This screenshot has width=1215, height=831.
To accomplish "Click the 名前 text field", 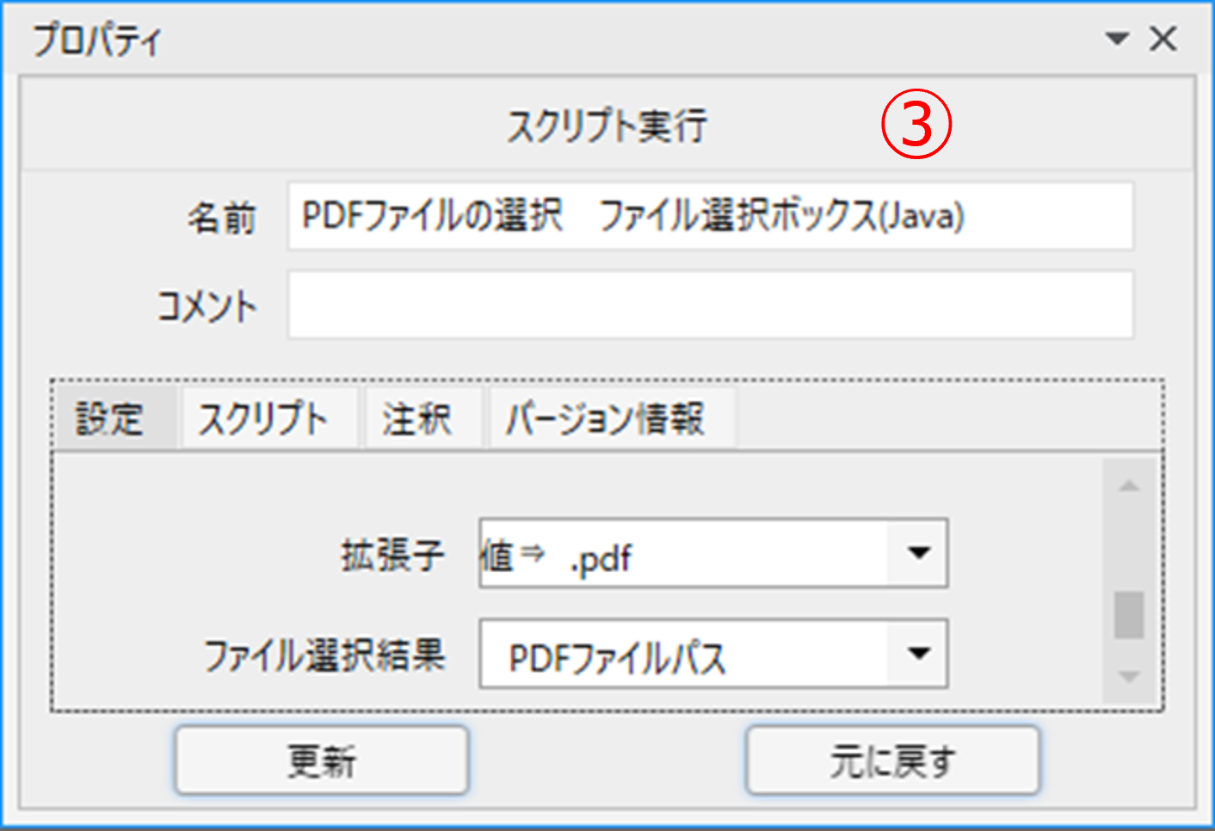I will (x=710, y=216).
